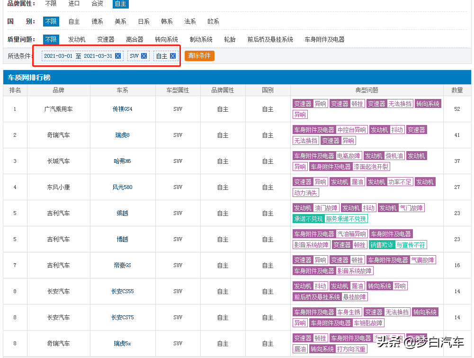Image resolution: width=474 pixels, height=358 pixels.
Task: Open the 长安CS75 series link
Action: click(x=123, y=317)
